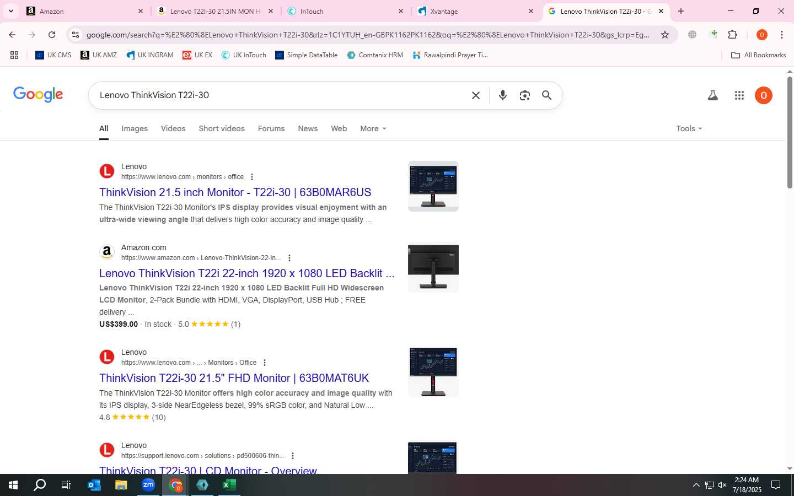Viewport: 794px width, 496px height.
Task: Close the Xvantage browser tab
Action: point(531,11)
